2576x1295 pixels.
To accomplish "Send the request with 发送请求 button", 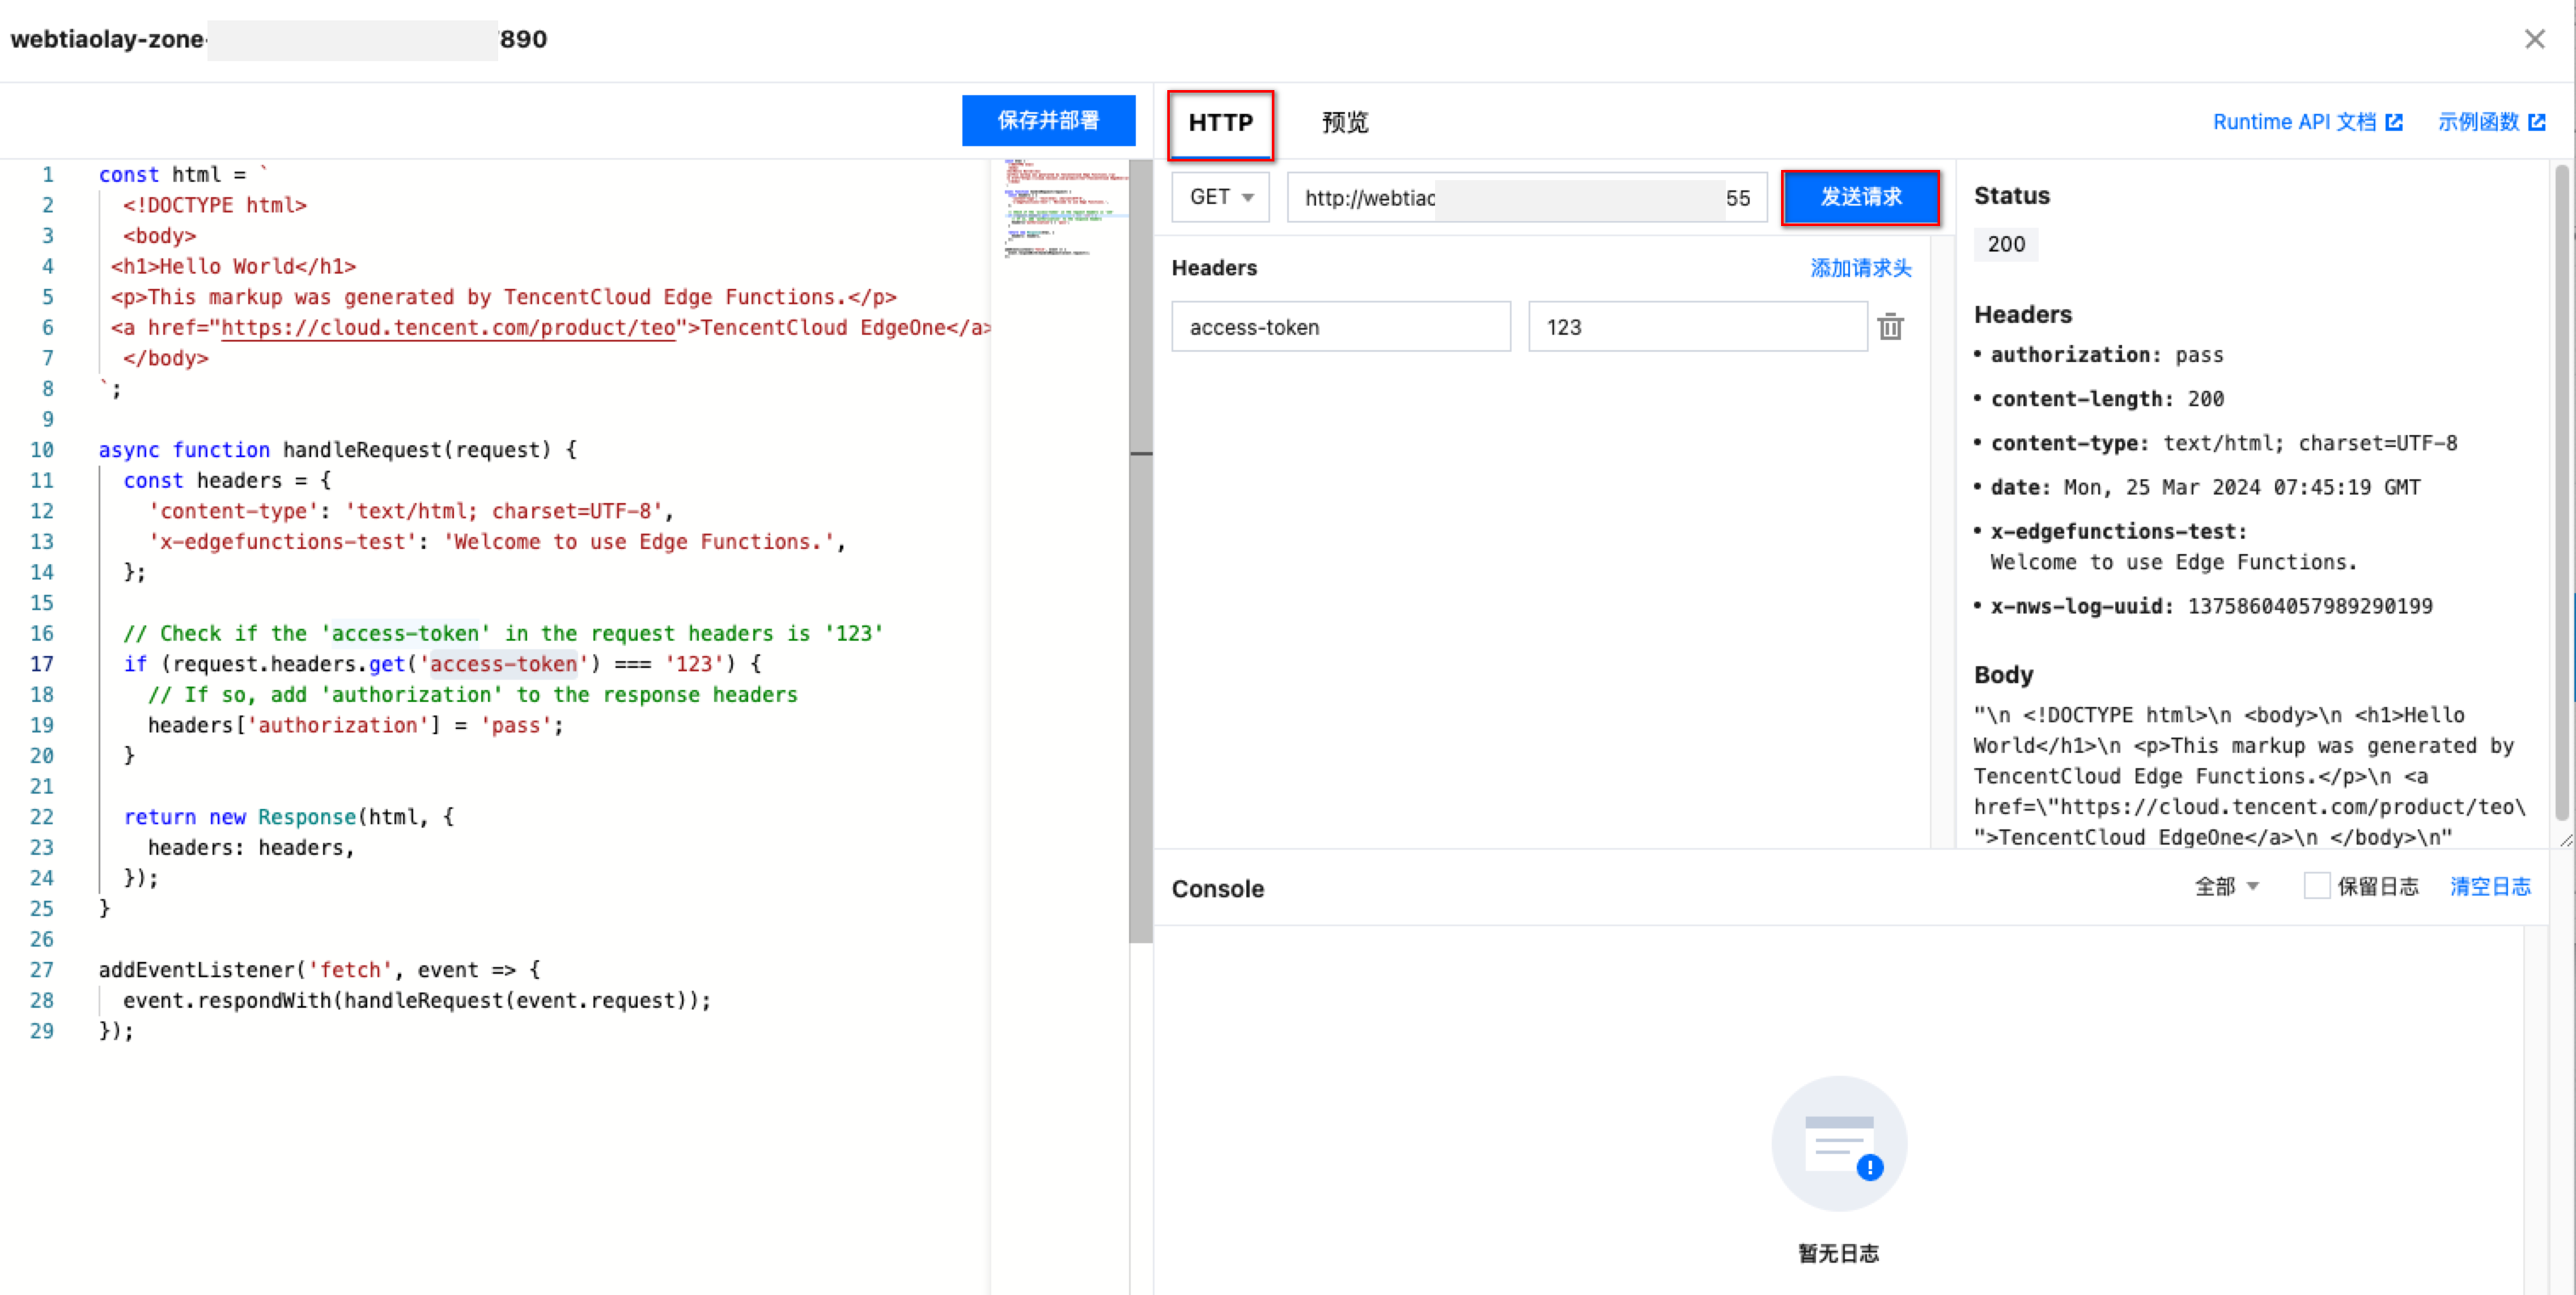I will 1860,197.
